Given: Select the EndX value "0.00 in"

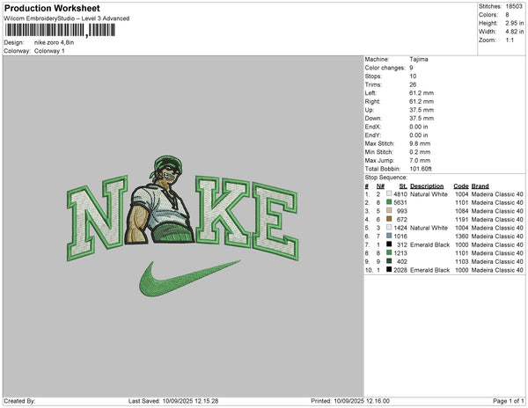Looking at the screenshot, I should click(419, 127).
